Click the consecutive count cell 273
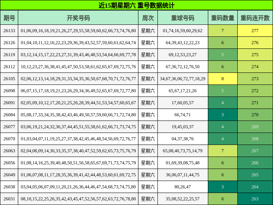 [x=255, y=79]
